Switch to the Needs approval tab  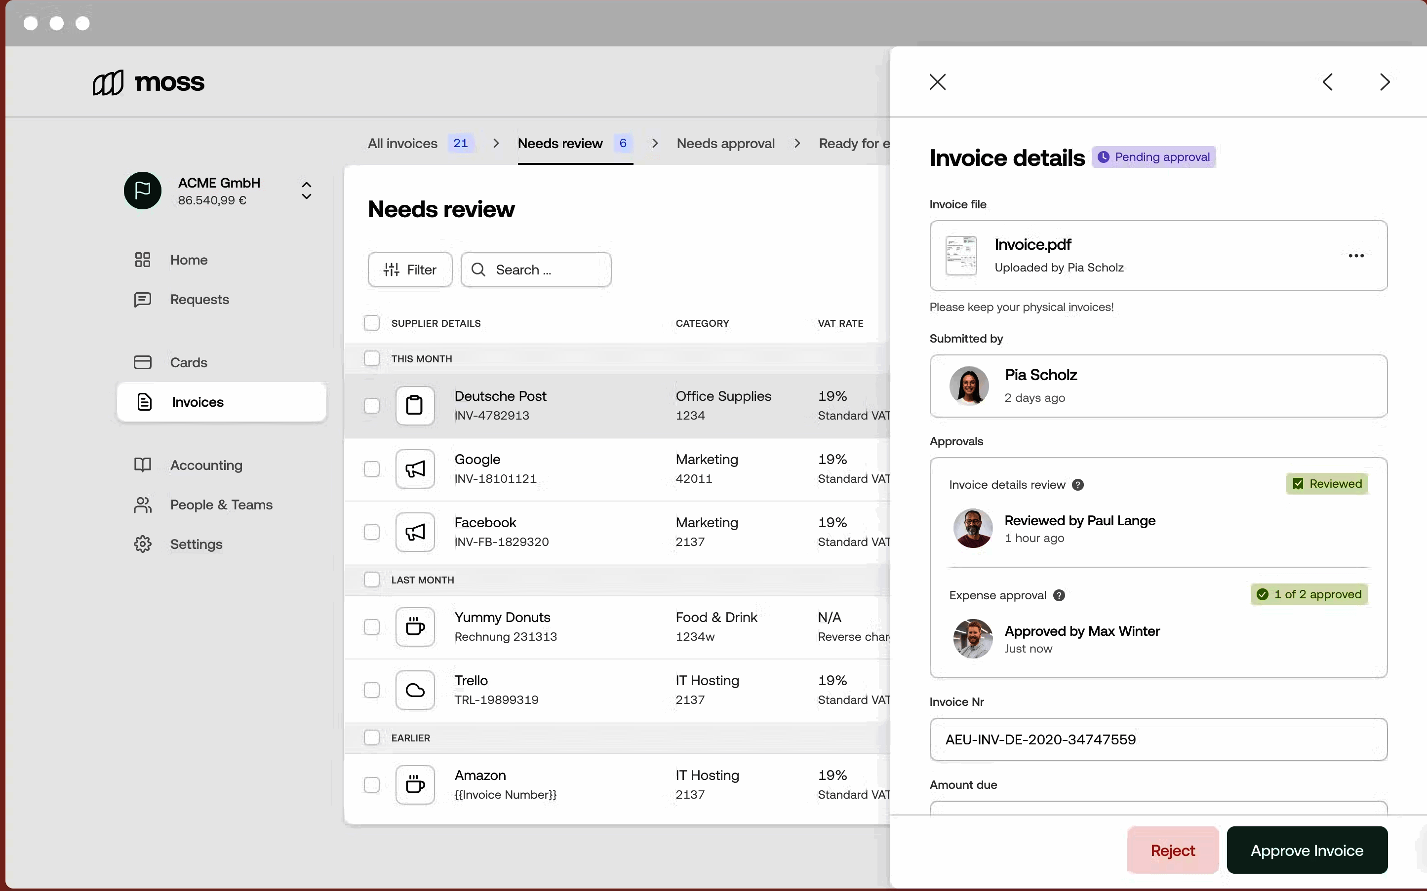click(x=725, y=143)
